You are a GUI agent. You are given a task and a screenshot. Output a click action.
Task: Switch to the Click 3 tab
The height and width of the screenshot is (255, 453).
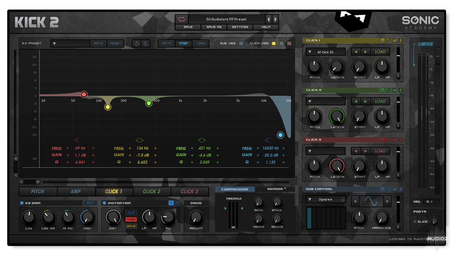point(190,191)
